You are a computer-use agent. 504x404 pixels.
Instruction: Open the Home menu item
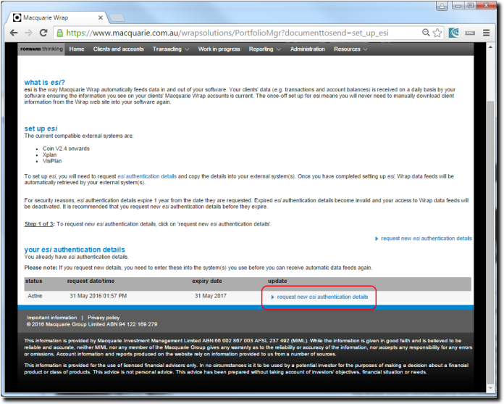(x=77, y=49)
